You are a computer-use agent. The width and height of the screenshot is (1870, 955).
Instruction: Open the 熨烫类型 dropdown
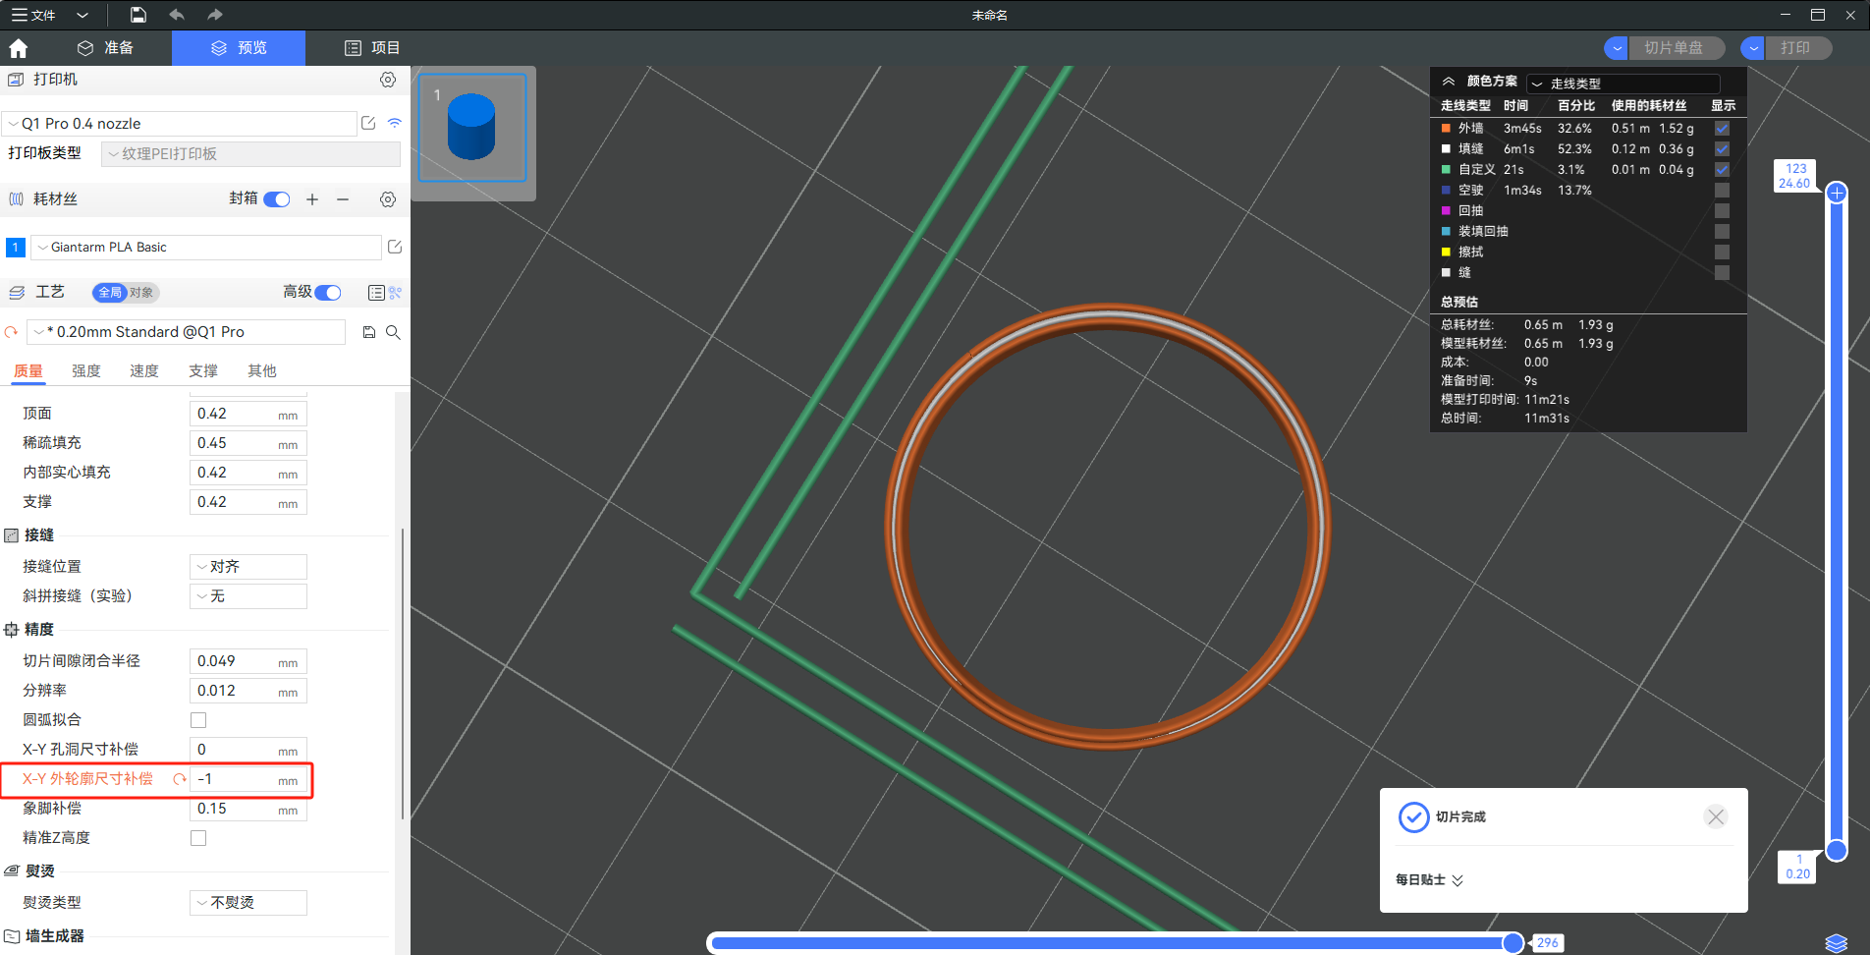[x=248, y=903]
